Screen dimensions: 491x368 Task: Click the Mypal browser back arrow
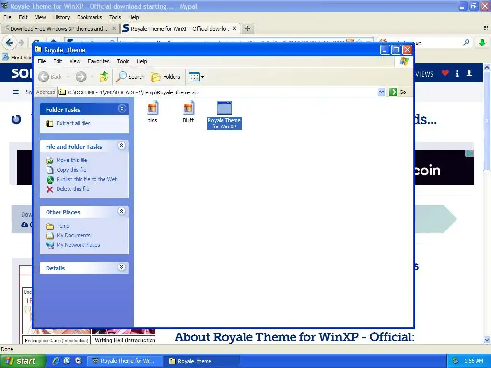[10, 43]
